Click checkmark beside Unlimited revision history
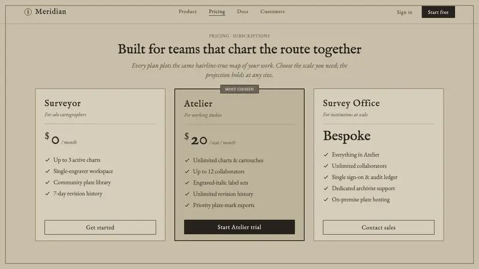Viewport: 479px width, 269px height. (x=187, y=194)
